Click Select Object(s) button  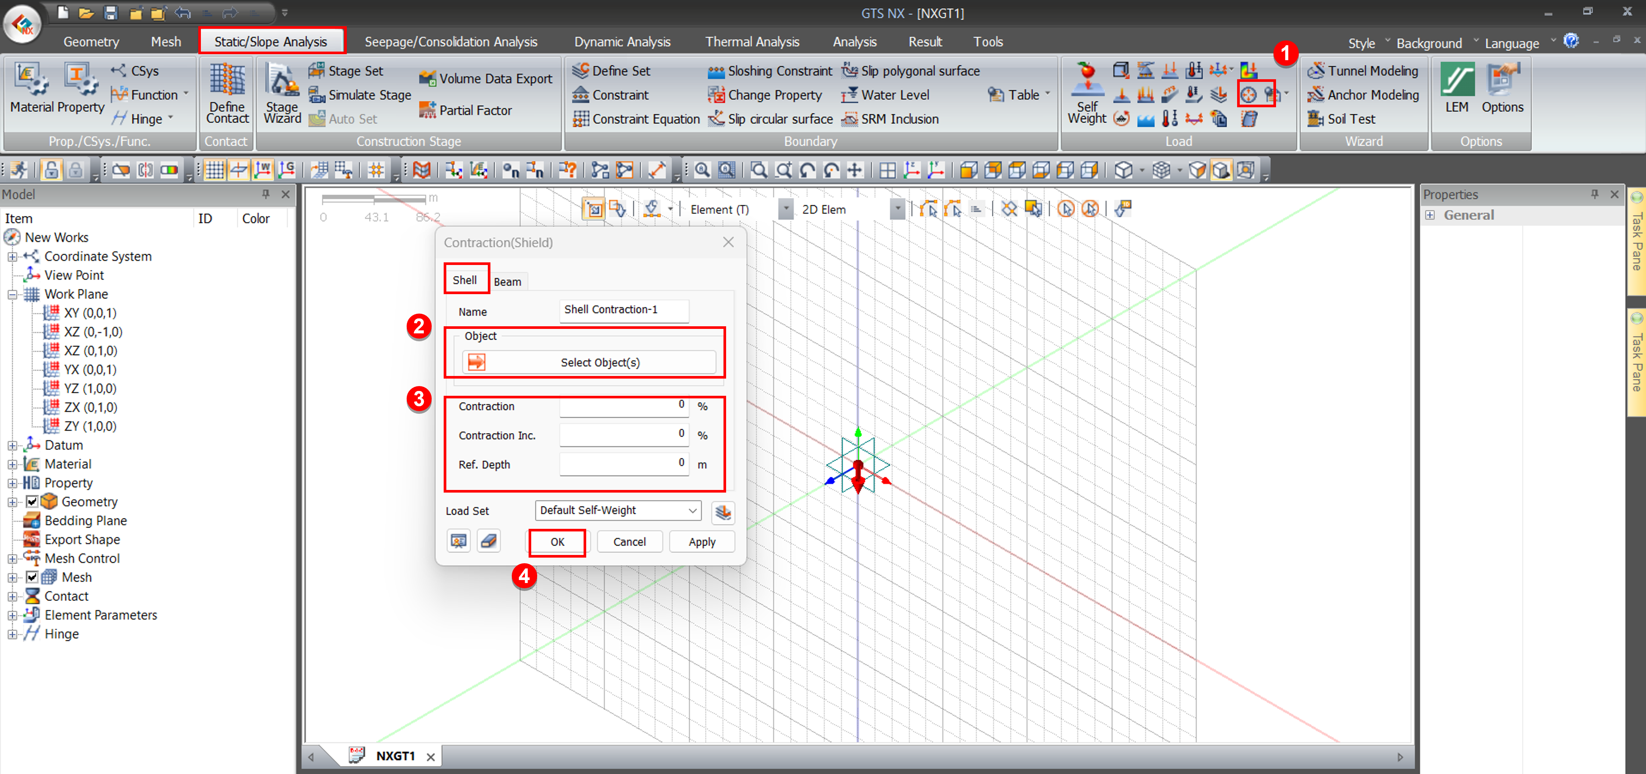(x=588, y=363)
